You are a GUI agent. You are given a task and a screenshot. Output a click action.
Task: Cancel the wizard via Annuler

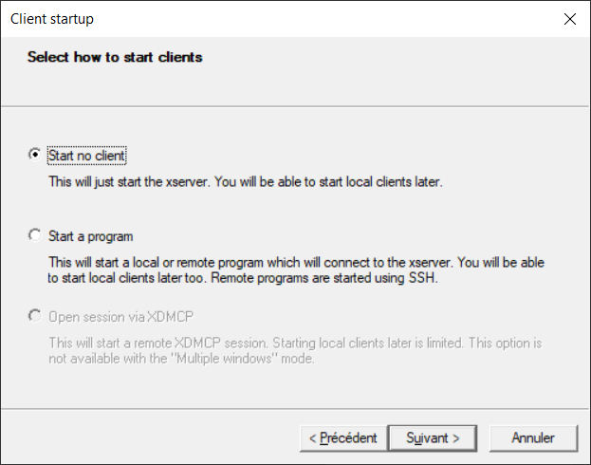532,437
